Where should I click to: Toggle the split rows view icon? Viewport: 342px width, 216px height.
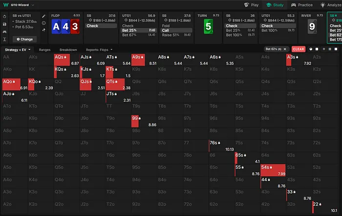click(324, 49)
